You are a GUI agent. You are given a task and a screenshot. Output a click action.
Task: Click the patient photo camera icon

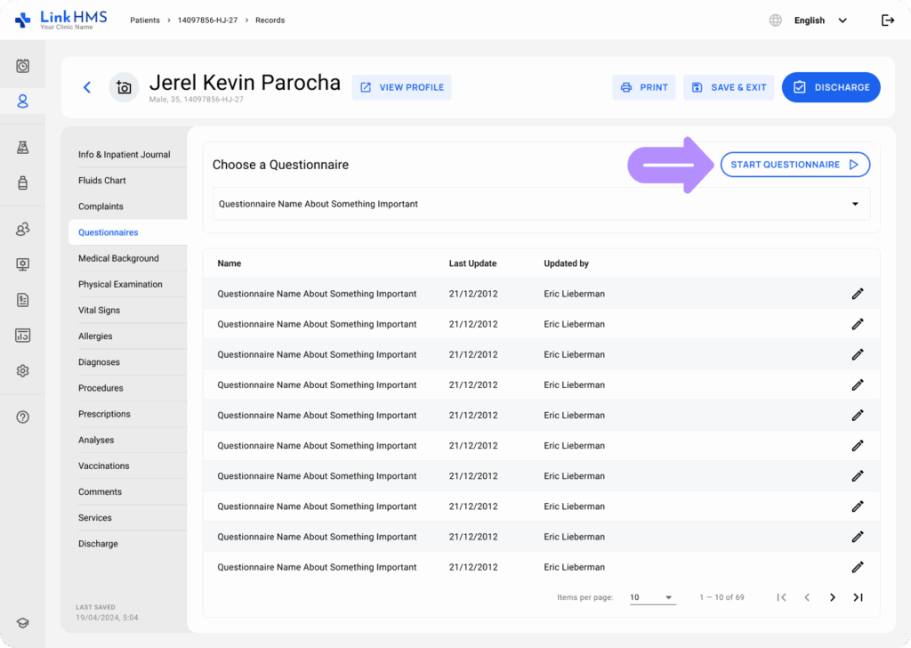click(x=124, y=87)
